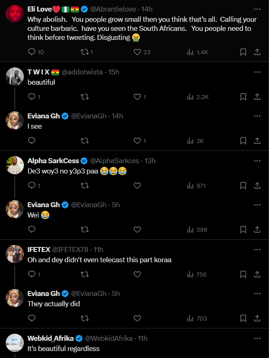Bookmark IFETEX's telecast tweet
This screenshot has width=269, height=358.
pos(243,275)
